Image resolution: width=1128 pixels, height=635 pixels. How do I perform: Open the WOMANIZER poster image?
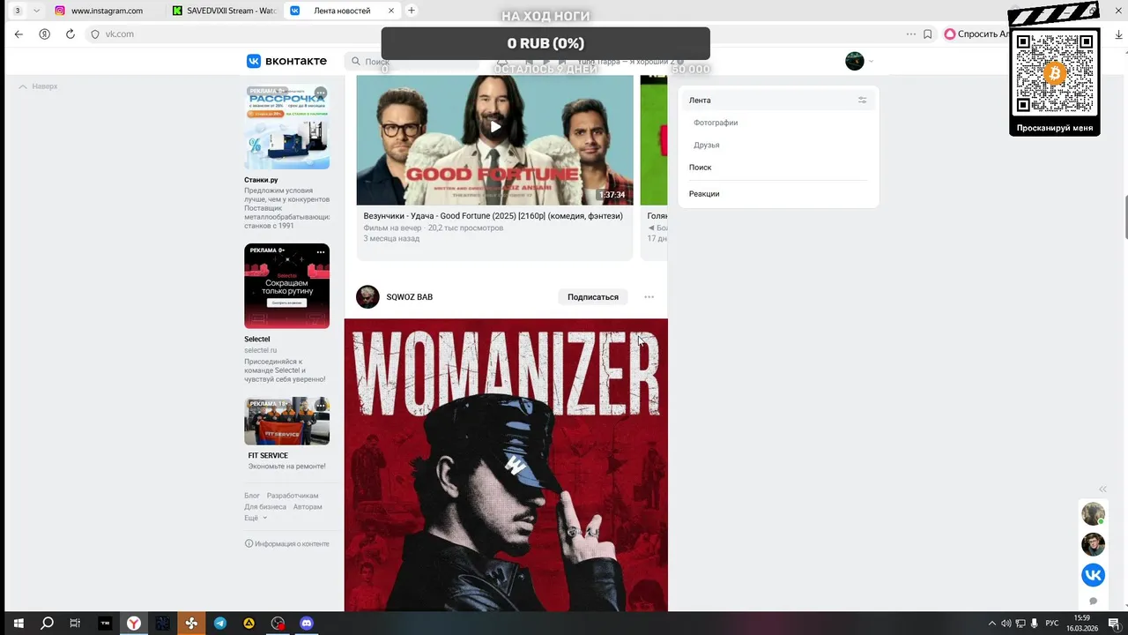506,465
